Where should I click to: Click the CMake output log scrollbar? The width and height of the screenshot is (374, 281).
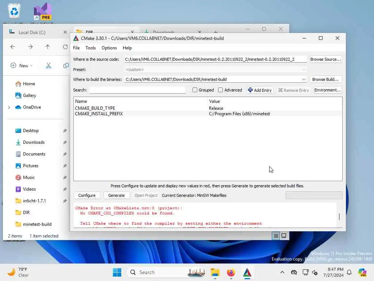coord(339,217)
